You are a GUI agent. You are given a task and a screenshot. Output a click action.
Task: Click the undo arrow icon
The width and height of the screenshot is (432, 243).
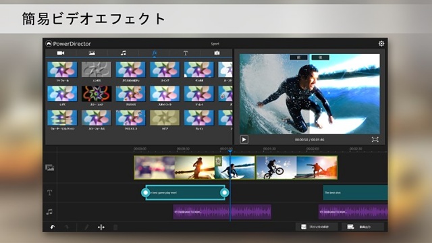point(53,227)
